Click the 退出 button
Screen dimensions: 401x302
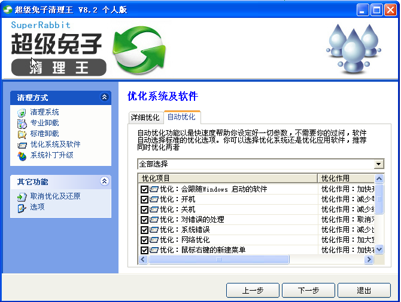click(364, 290)
